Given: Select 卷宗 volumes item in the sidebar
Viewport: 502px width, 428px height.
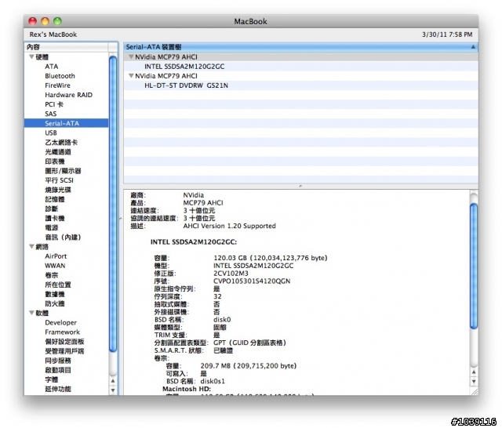Looking at the screenshot, I should [x=52, y=275].
